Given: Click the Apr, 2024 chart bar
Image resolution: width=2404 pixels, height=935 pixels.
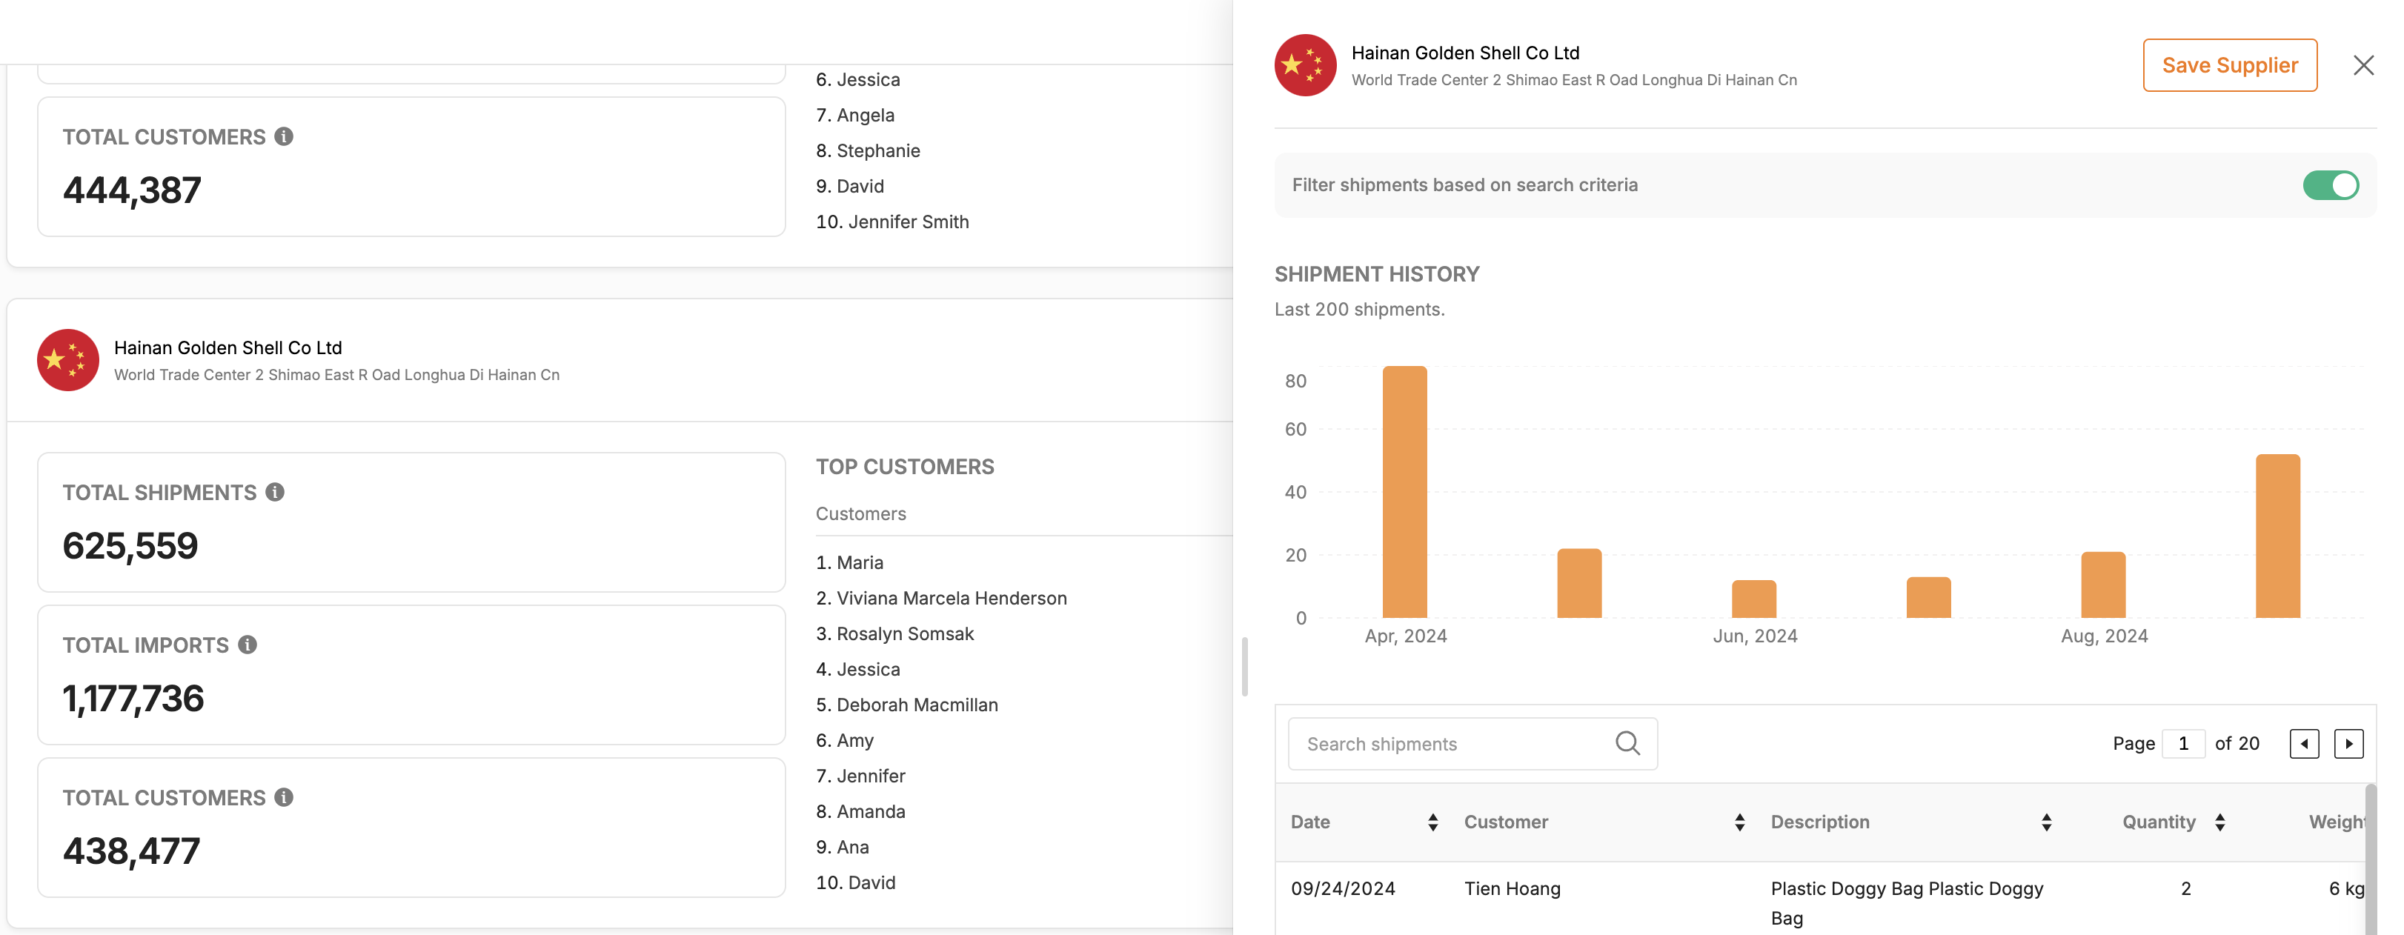Looking at the screenshot, I should [x=1404, y=492].
